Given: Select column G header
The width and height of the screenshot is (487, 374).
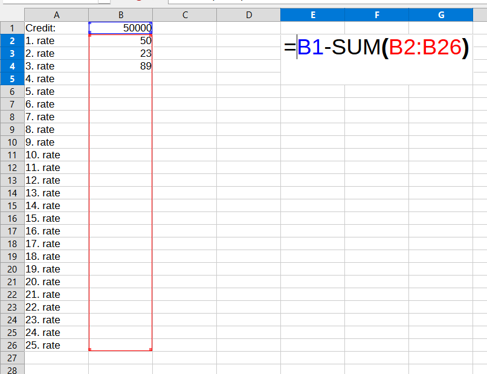Looking at the screenshot, I should tap(440, 15).
